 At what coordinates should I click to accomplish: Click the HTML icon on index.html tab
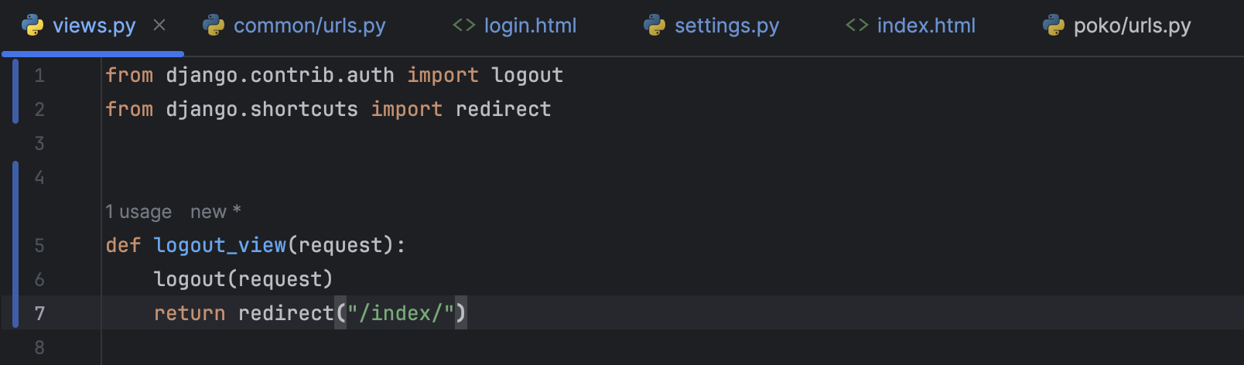click(856, 26)
